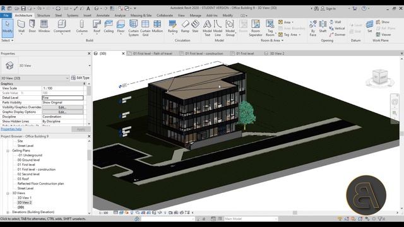Select the Wall tool

click(x=21, y=26)
